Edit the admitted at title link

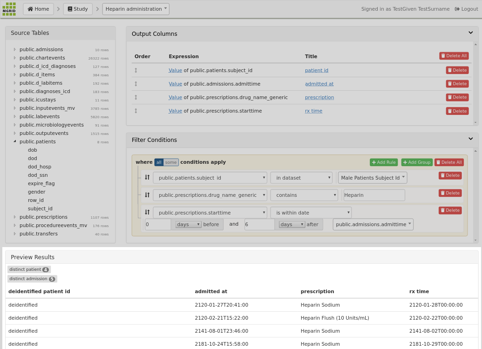pos(319,84)
